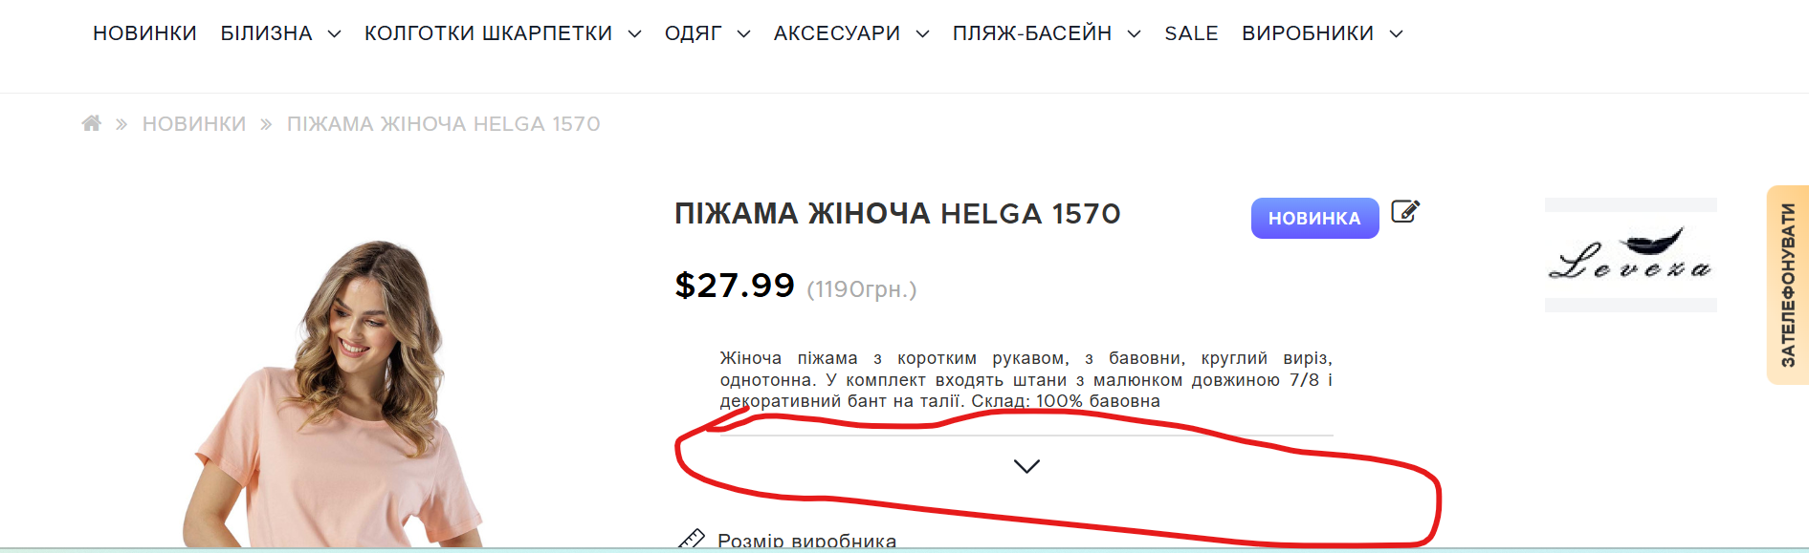The image size is (1809, 553).
Task: Select the SALE menu item
Action: click(x=1191, y=33)
